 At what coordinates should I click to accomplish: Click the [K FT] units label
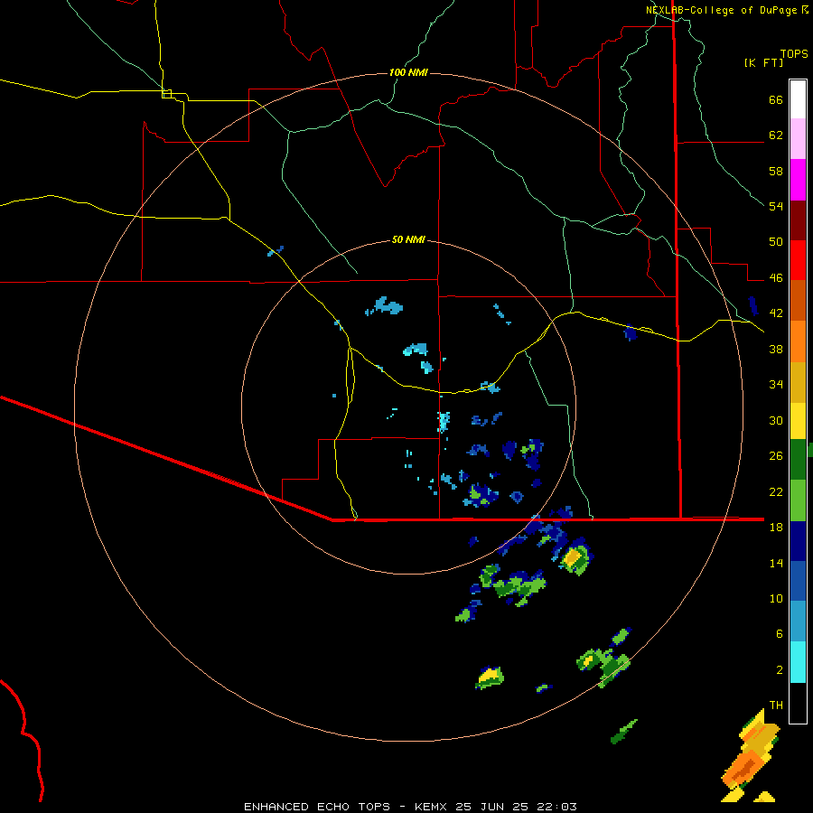coord(763,62)
